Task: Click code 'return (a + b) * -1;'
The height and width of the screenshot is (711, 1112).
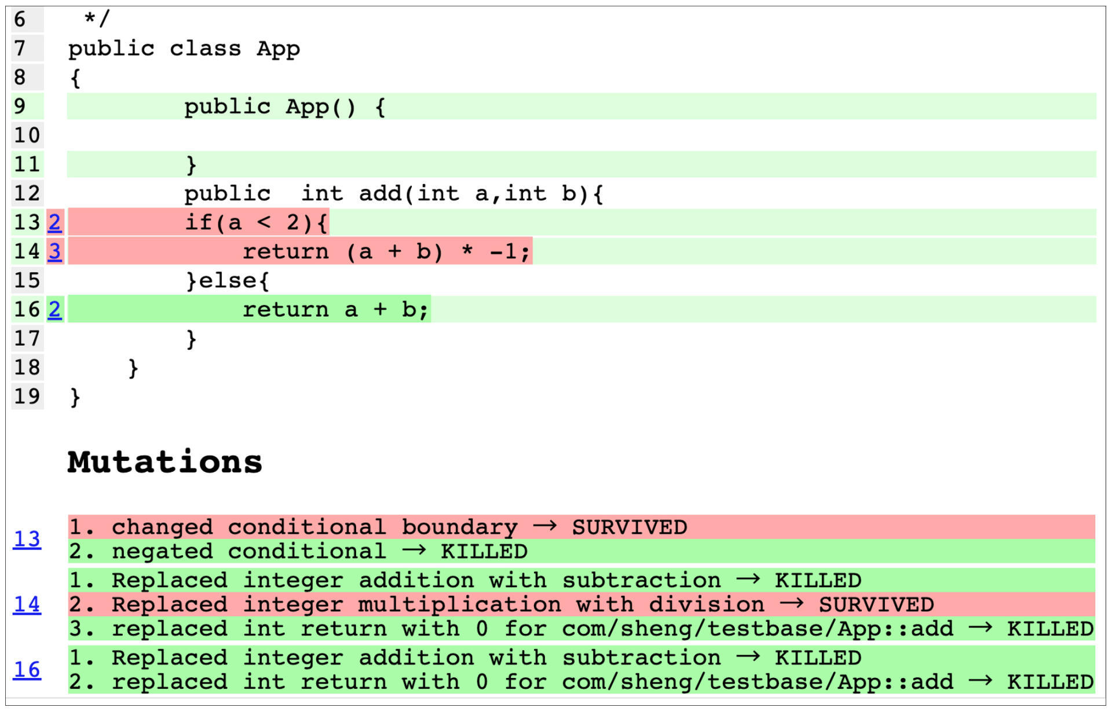Action: [x=386, y=251]
